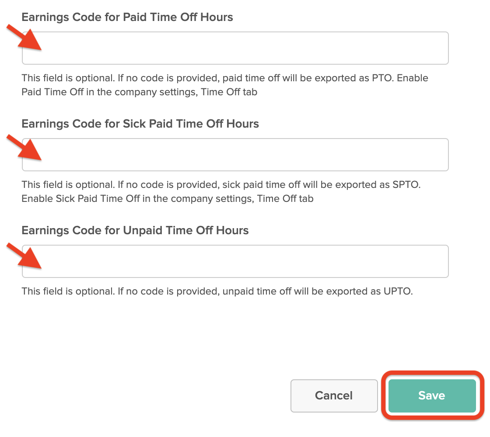
Task: Click the word "SPTO" in the second hint
Action: coord(406,185)
